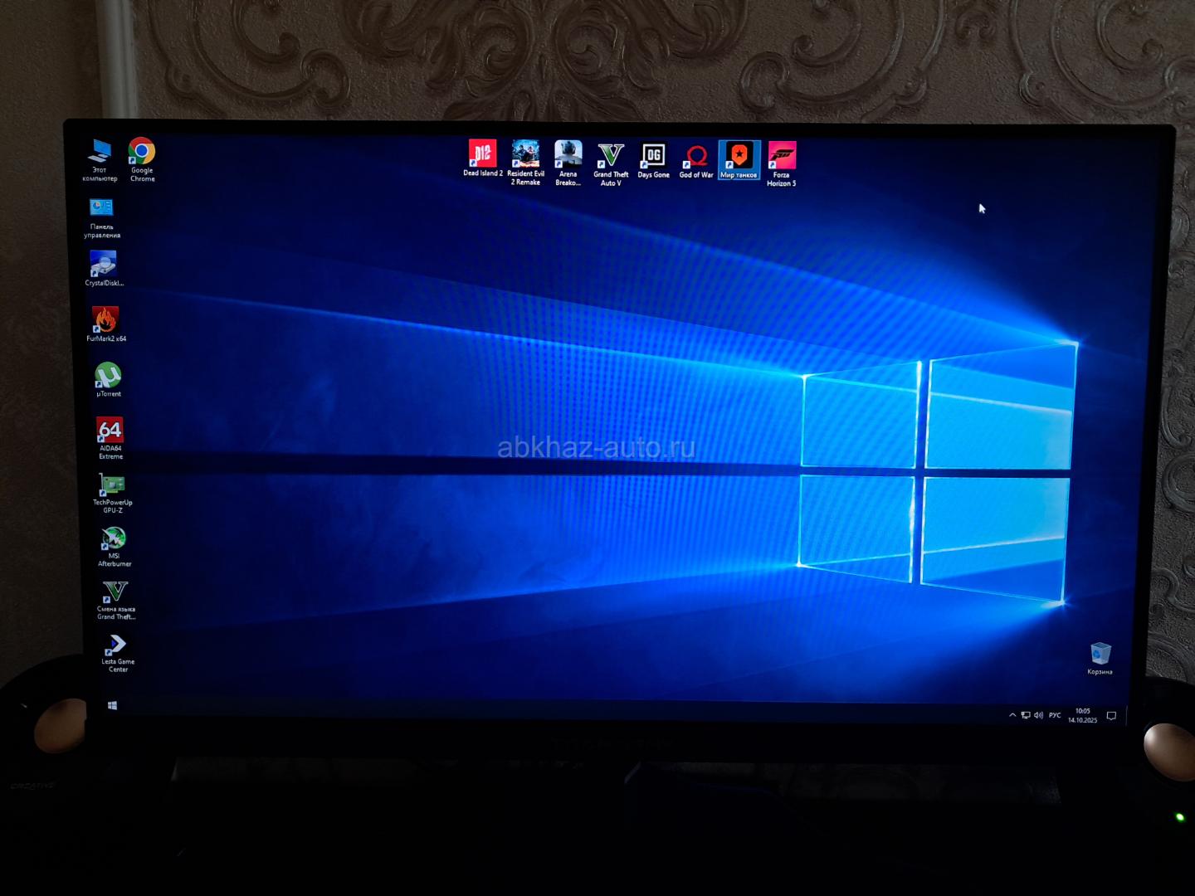Open the volume control in tray
1195x896 pixels.
[x=1039, y=715]
